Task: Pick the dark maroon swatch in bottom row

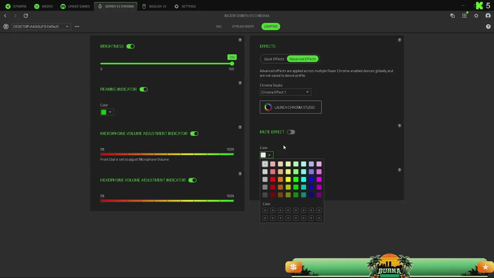Action: pos(272,195)
